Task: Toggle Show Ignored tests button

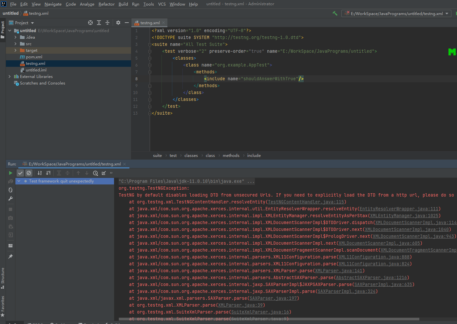Action: pos(29,173)
